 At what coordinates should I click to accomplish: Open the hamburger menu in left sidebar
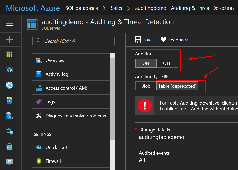[9, 24]
